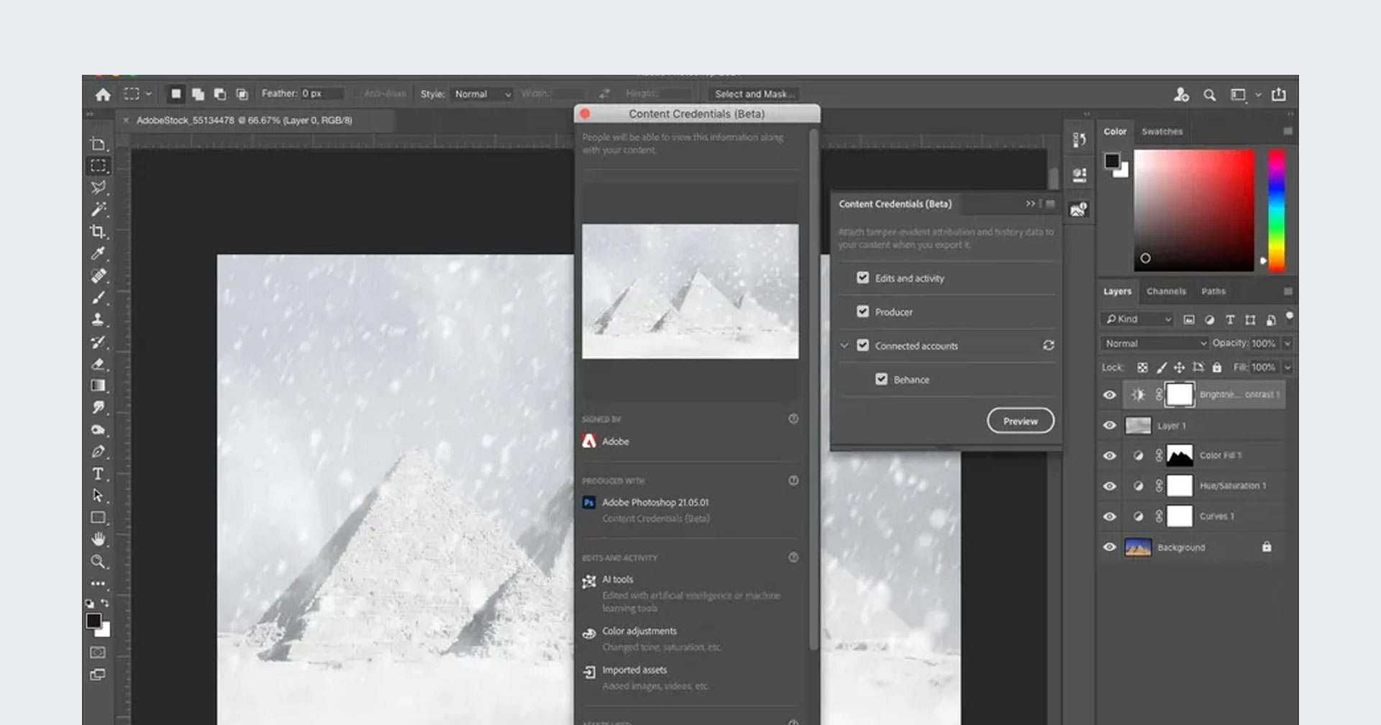Select the Pen tool

point(99,452)
